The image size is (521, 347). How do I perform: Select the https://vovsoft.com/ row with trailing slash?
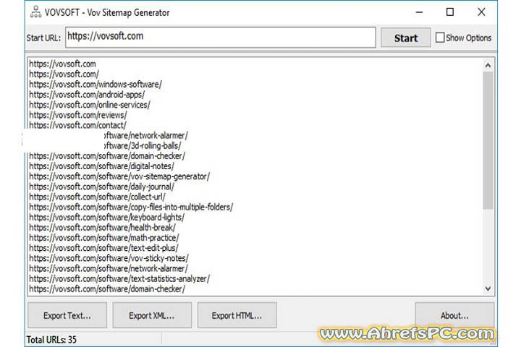click(x=64, y=74)
